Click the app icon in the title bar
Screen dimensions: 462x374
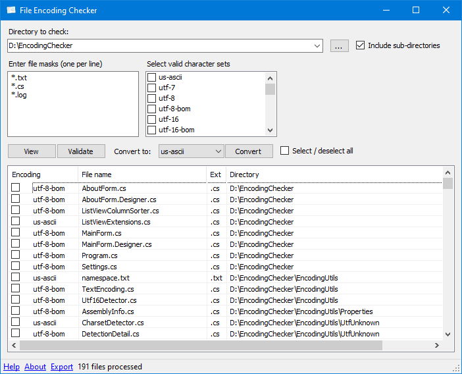click(11, 10)
